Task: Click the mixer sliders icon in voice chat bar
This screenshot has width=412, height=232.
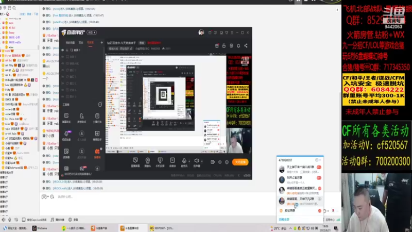Action: click(16, 220)
